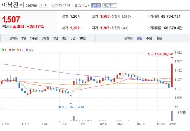The width and height of the screenshot is (190, 131).
Task: Click the purple 거래량 legend marker
Action: point(178,112)
